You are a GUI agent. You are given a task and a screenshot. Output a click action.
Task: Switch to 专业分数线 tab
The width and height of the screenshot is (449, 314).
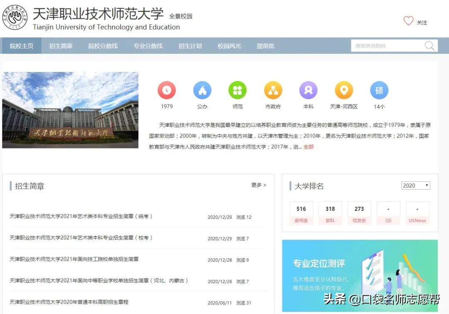point(148,46)
